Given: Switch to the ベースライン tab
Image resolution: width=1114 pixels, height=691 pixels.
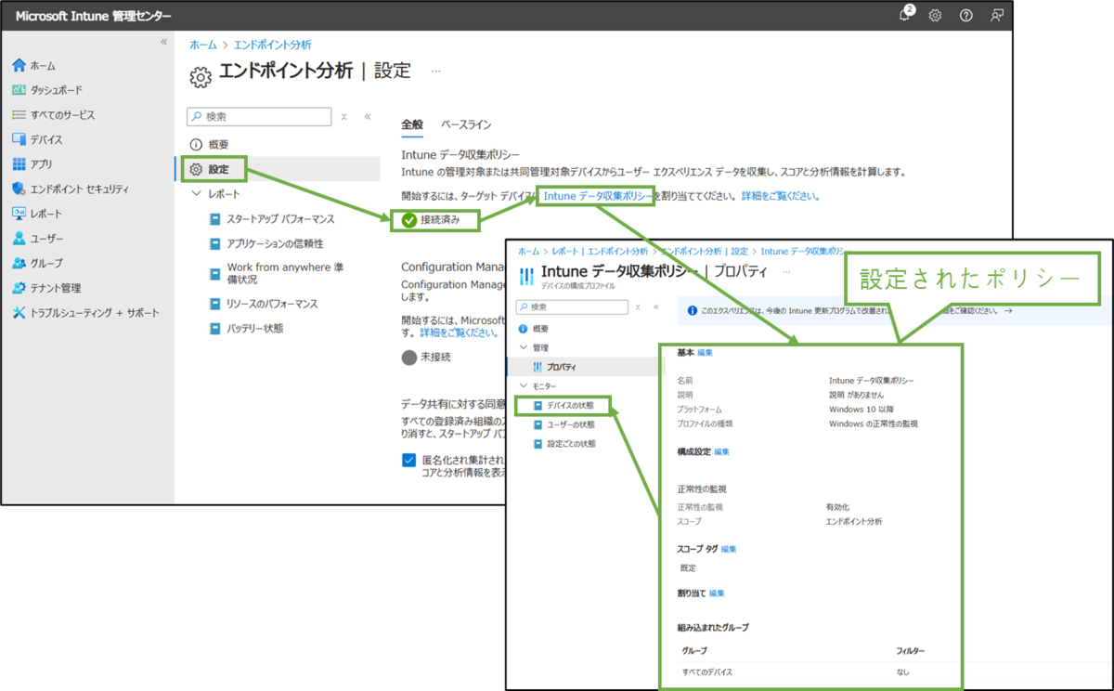Looking at the screenshot, I should click(466, 124).
